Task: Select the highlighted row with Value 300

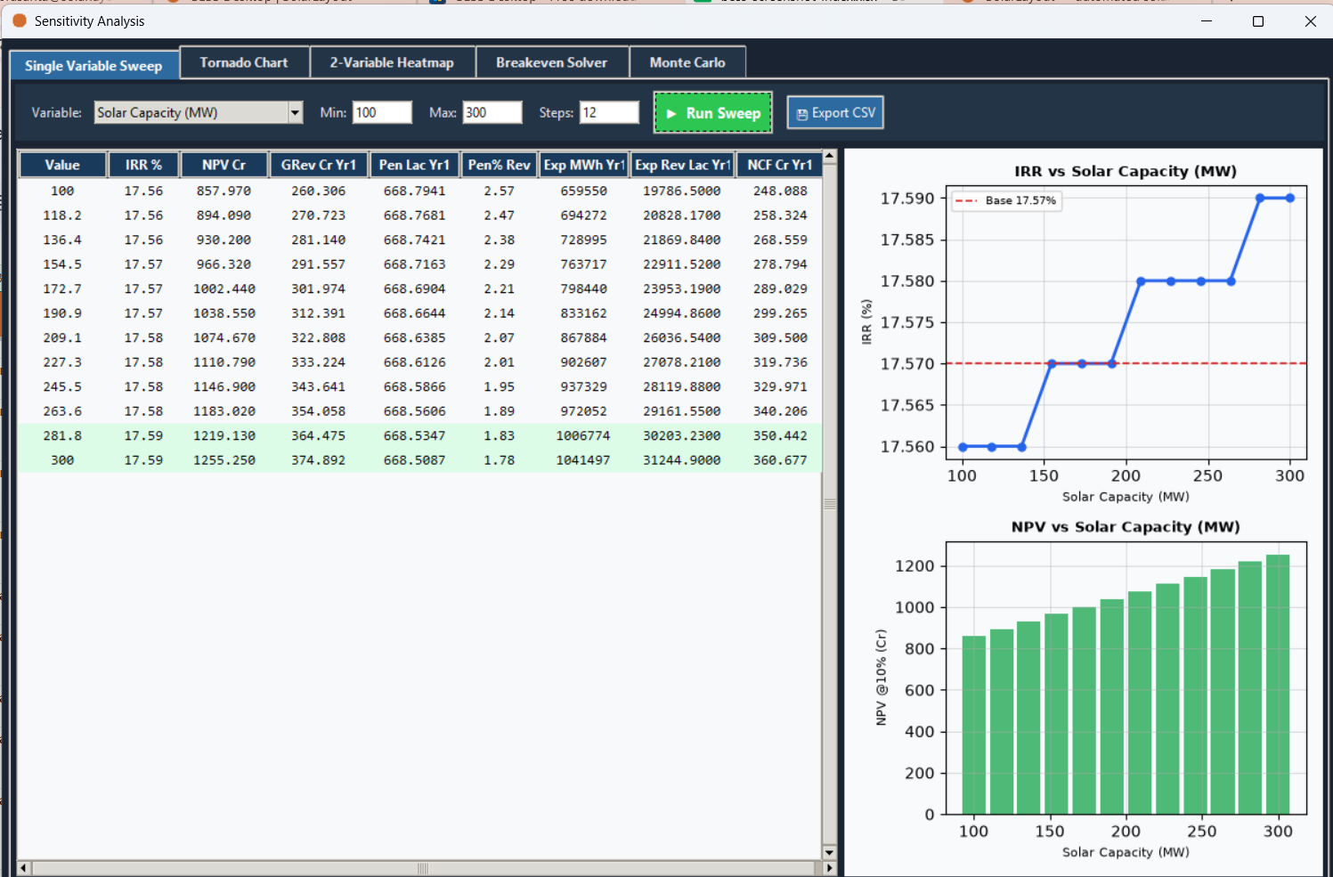Action: 419,460
